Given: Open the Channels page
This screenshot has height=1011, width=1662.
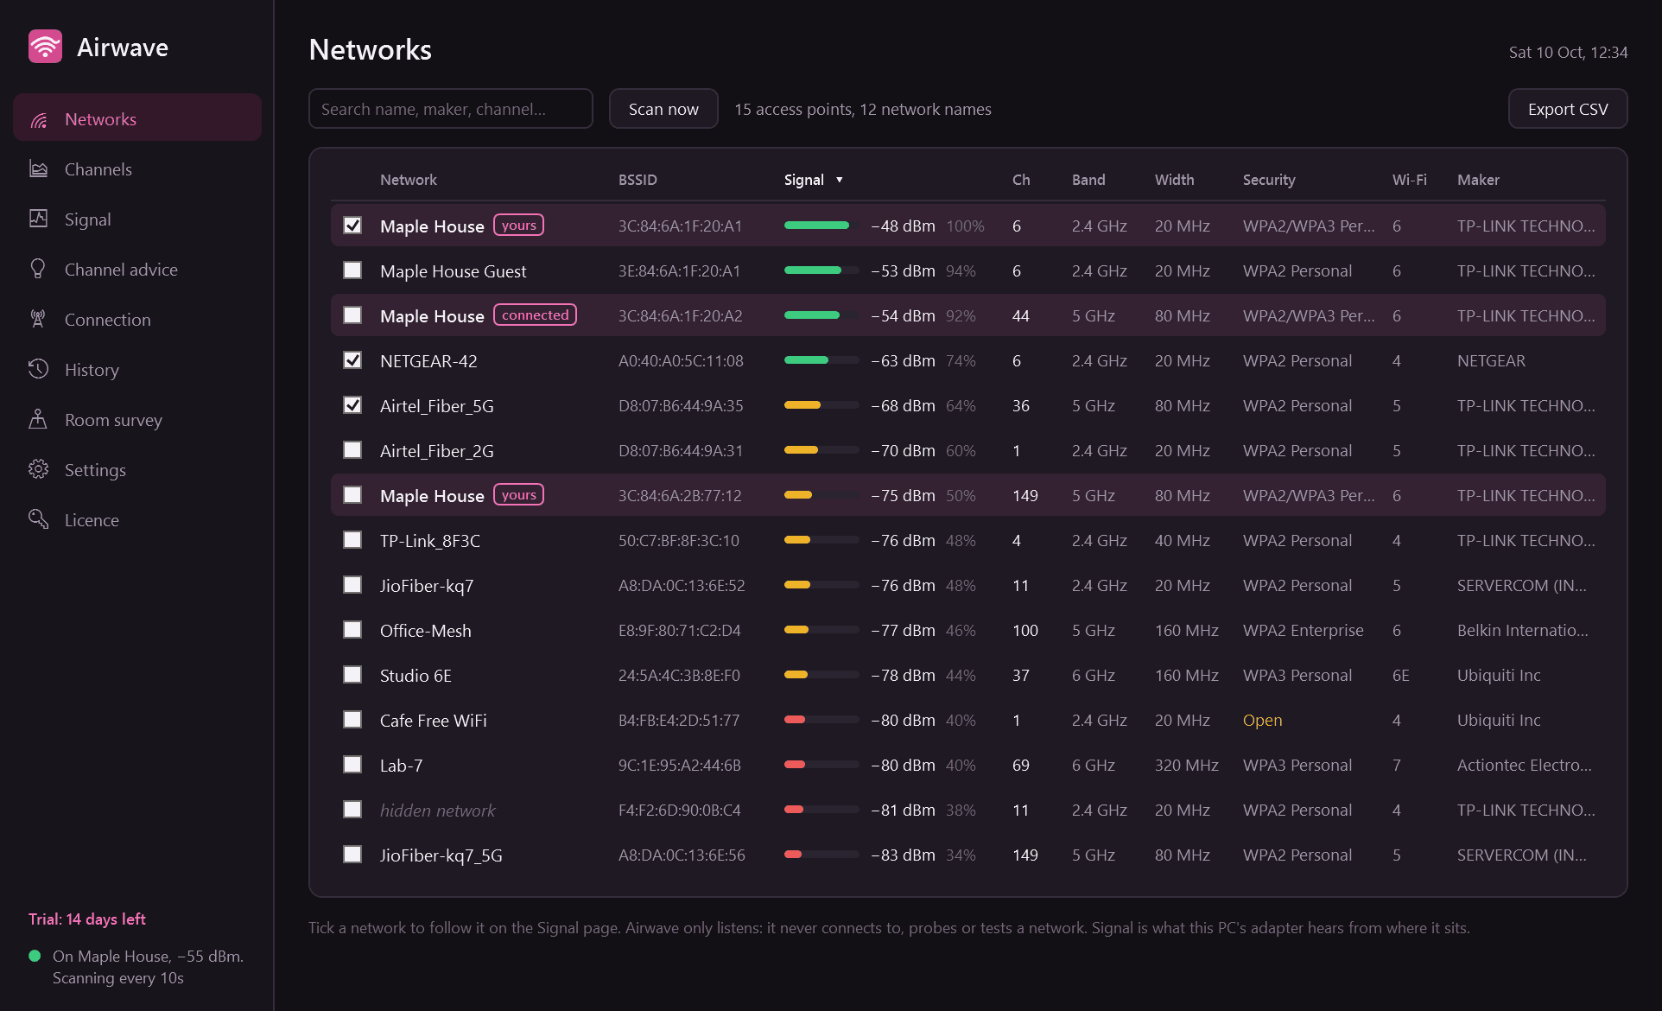Looking at the screenshot, I should coord(137,169).
